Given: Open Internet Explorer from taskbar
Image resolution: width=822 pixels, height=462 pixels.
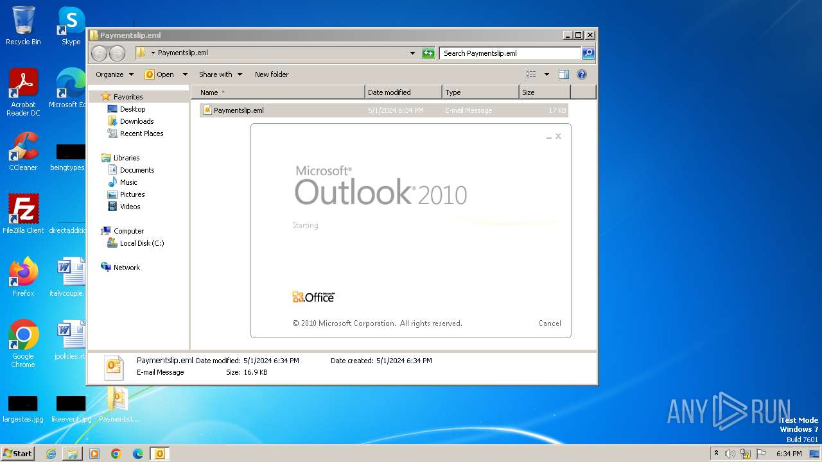Looking at the screenshot, I should (x=51, y=454).
